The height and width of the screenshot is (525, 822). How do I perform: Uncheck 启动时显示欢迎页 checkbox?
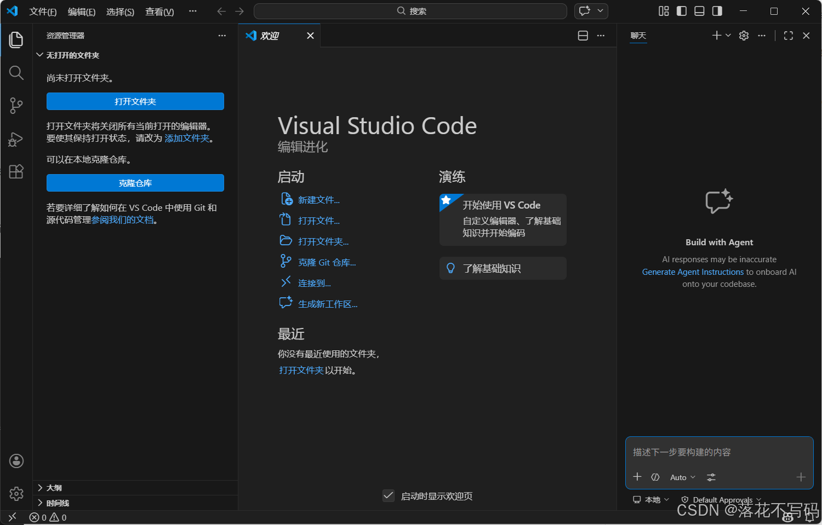[x=389, y=496]
